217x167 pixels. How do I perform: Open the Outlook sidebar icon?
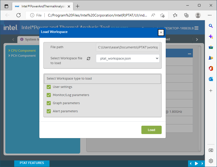[211, 79]
